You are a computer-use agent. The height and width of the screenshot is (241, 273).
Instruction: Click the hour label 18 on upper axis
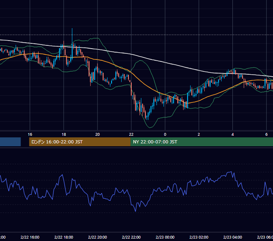(x=64, y=134)
